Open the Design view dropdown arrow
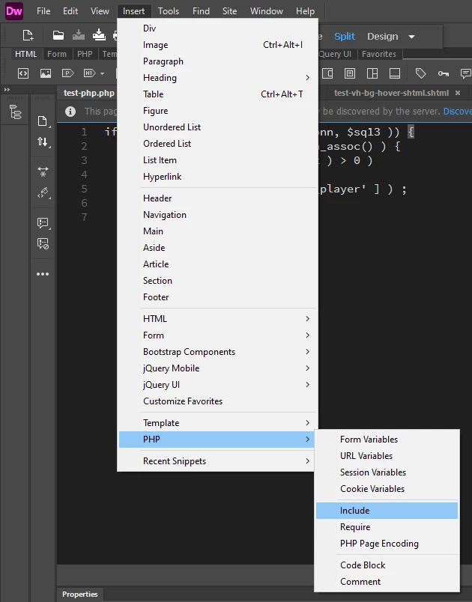The width and height of the screenshot is (472, 602). pos(412,37)
